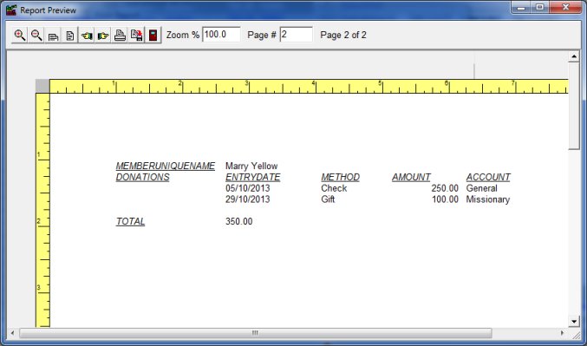Click the top horizontal yellow ruler
Image resolution: width=587 pixels, height=346 pixels.
coord(309,86)
